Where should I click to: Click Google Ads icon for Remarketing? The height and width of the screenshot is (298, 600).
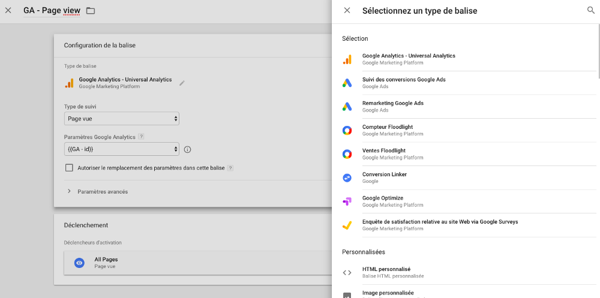[x=347, y=107]
